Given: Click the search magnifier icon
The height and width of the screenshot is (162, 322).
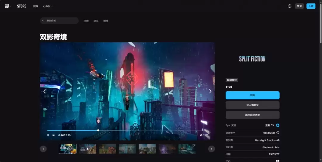Looking at the screenshot, I should tap(43, 21).
